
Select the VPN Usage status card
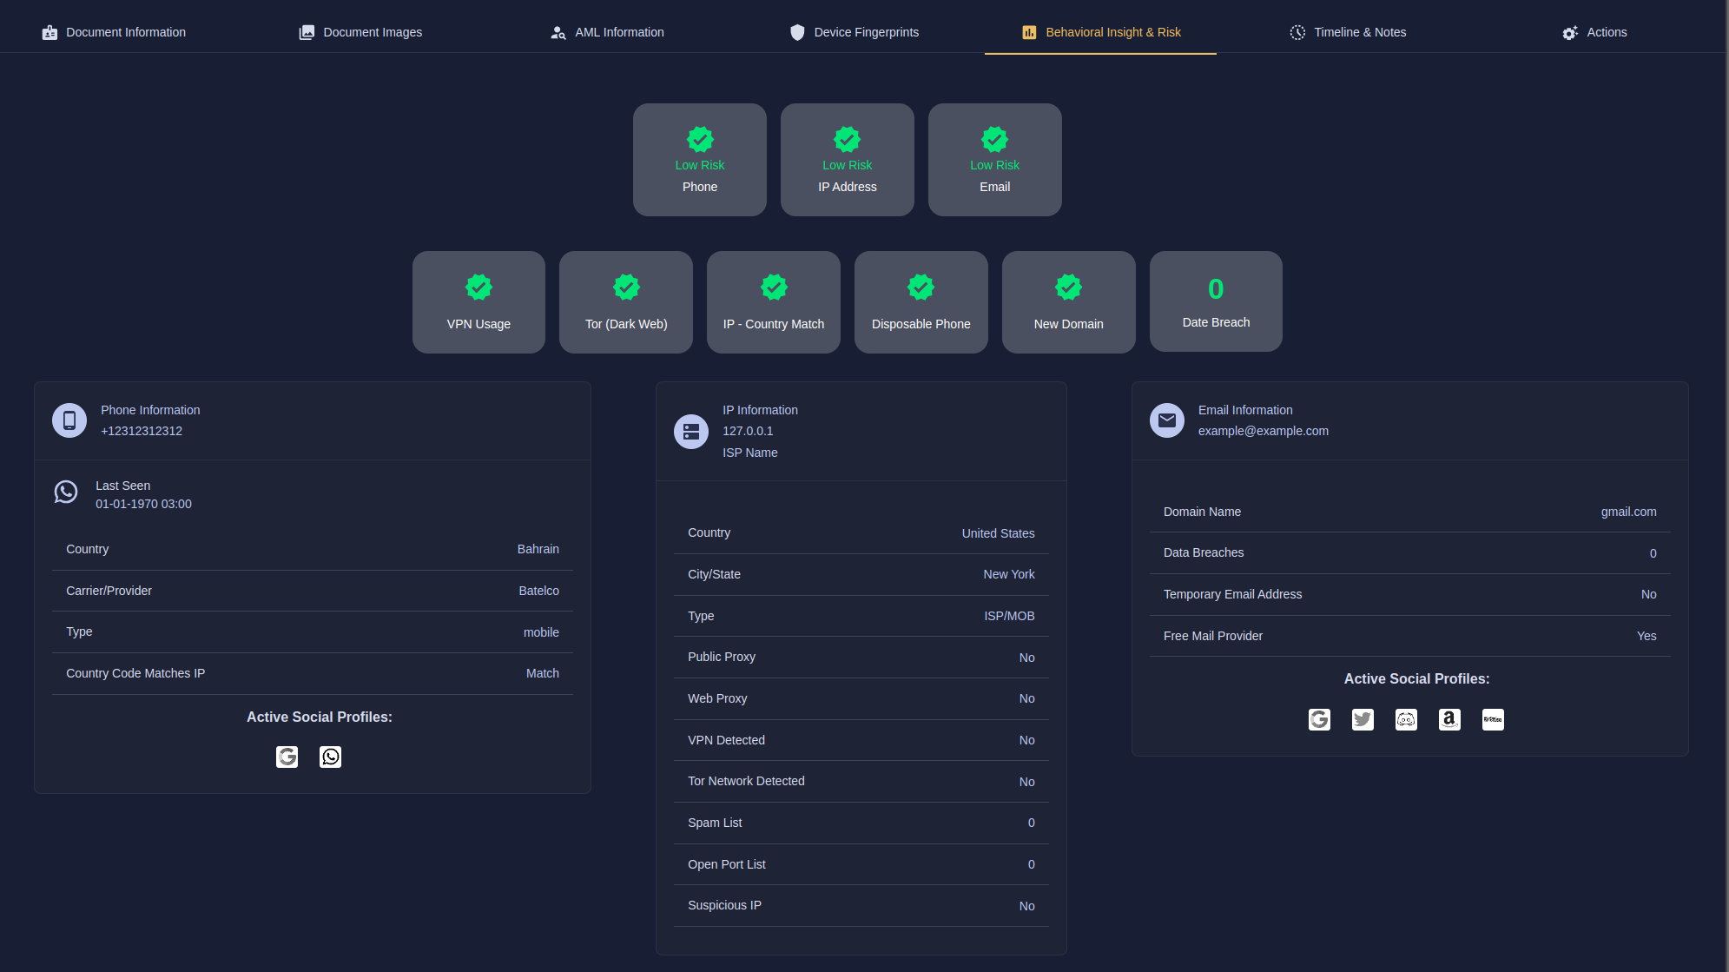478,302
